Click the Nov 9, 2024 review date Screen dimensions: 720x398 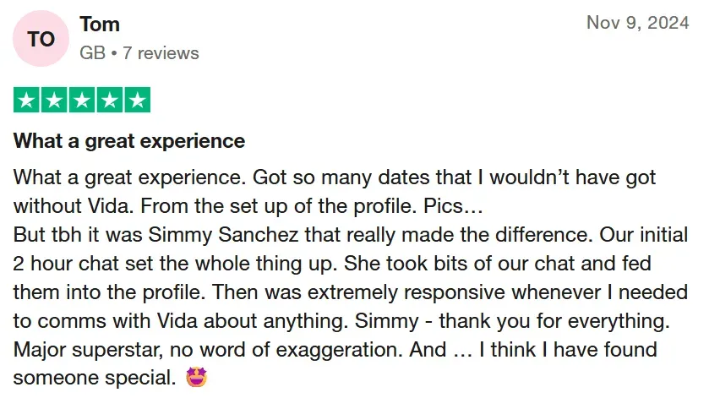[637, 23]
